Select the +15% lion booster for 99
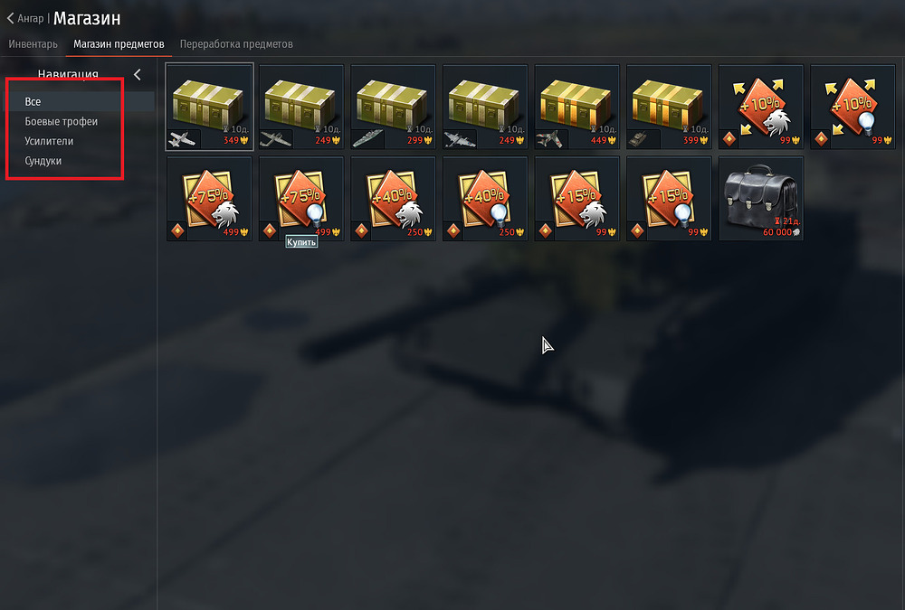 coord(577,198)
